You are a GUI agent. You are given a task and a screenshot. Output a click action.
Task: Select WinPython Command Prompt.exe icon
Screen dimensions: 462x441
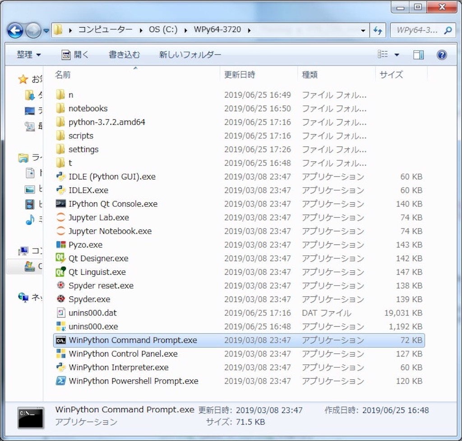(x=60, y=340)
